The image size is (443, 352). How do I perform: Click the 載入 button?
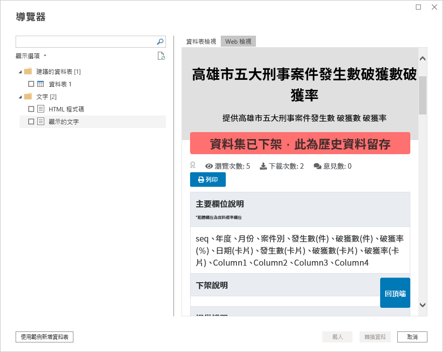[x=337, y=337]
